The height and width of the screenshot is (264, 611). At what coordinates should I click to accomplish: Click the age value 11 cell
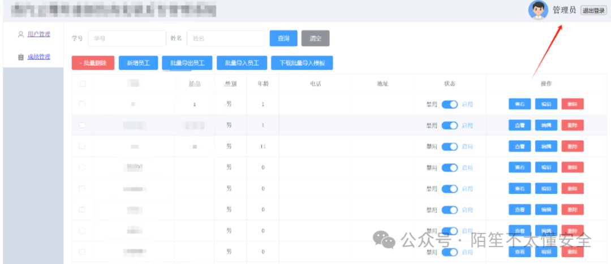coord(263,146)
